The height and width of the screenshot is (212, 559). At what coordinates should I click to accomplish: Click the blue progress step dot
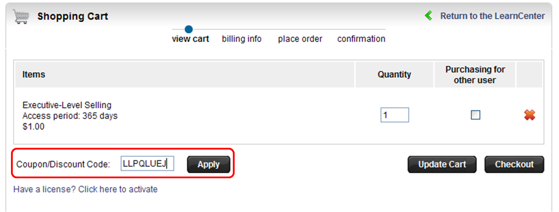[189, 30]
